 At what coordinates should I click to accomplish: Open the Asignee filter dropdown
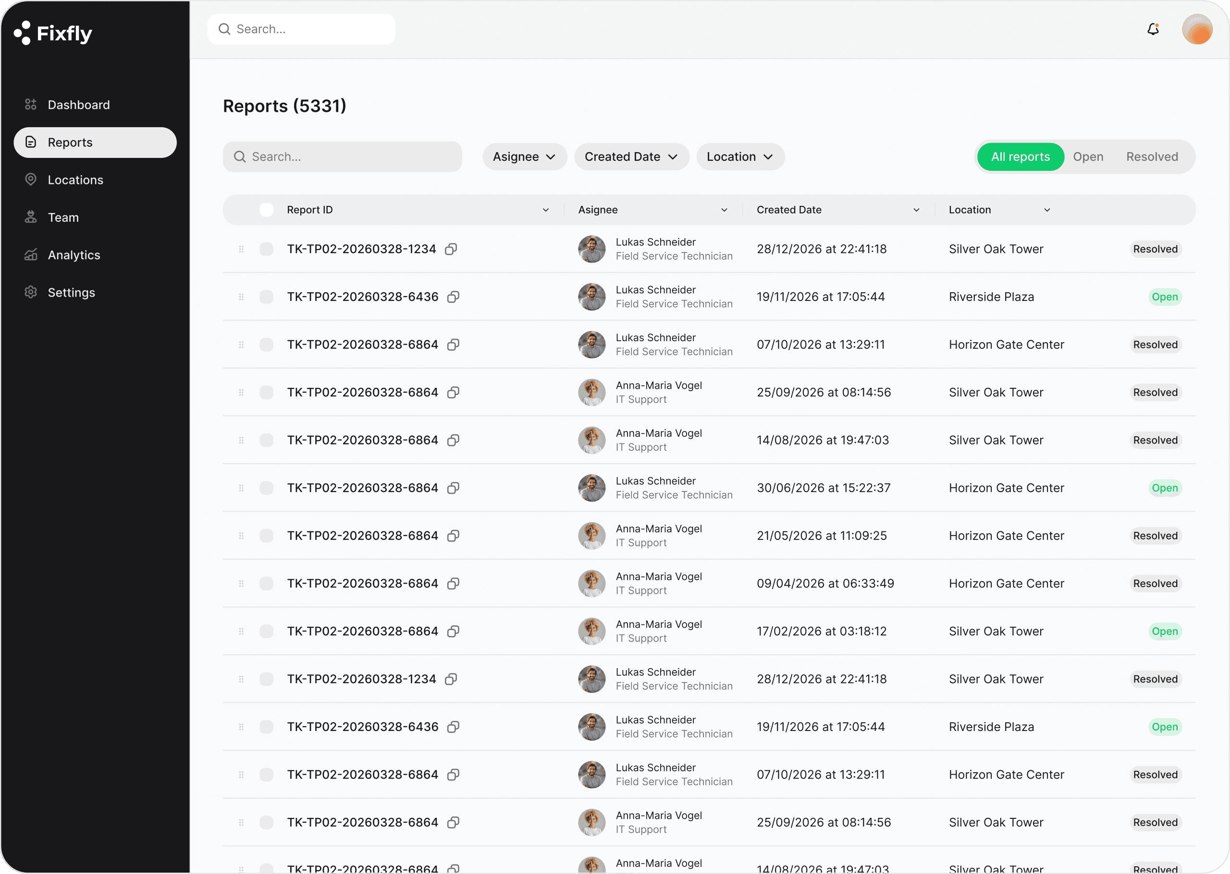(x=524, y=156)
